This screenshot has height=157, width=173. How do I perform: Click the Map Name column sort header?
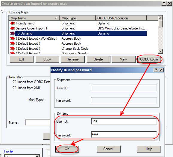point(34,18)
